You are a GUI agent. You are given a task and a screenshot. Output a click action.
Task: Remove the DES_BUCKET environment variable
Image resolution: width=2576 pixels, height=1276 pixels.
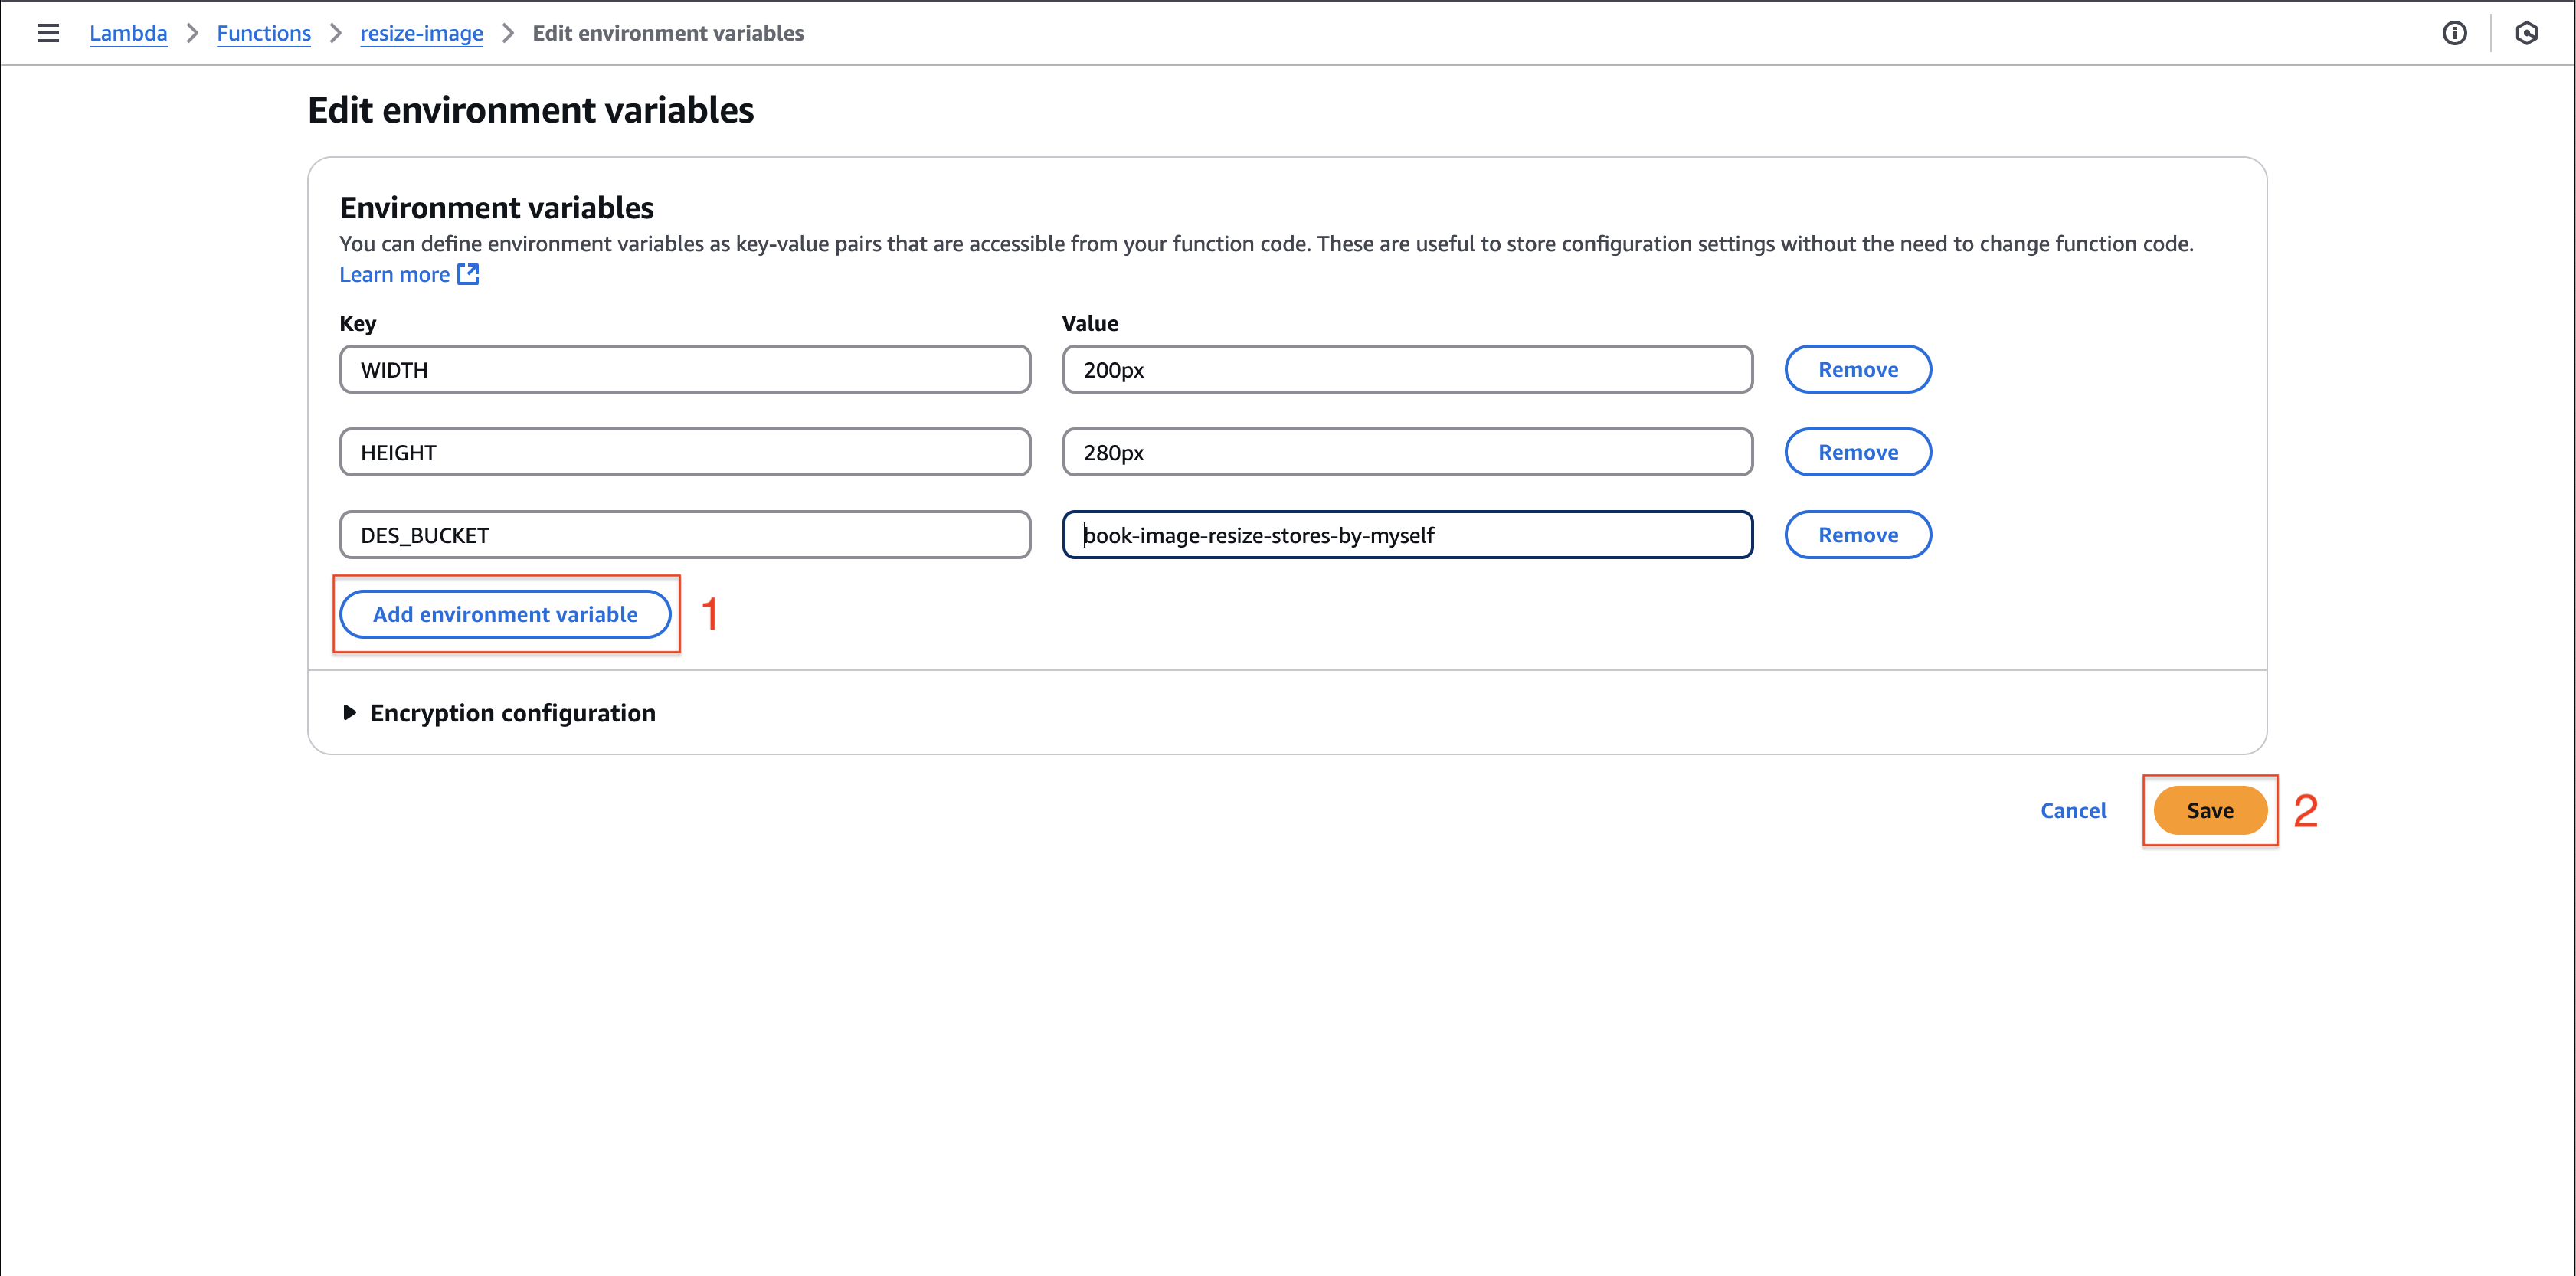point(1858,534)
